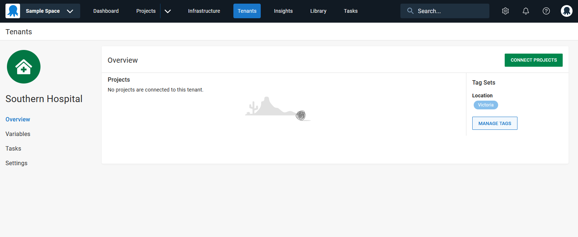578x237 pixels.
Task: Open the settings gear icon
Action: point(505,11)
